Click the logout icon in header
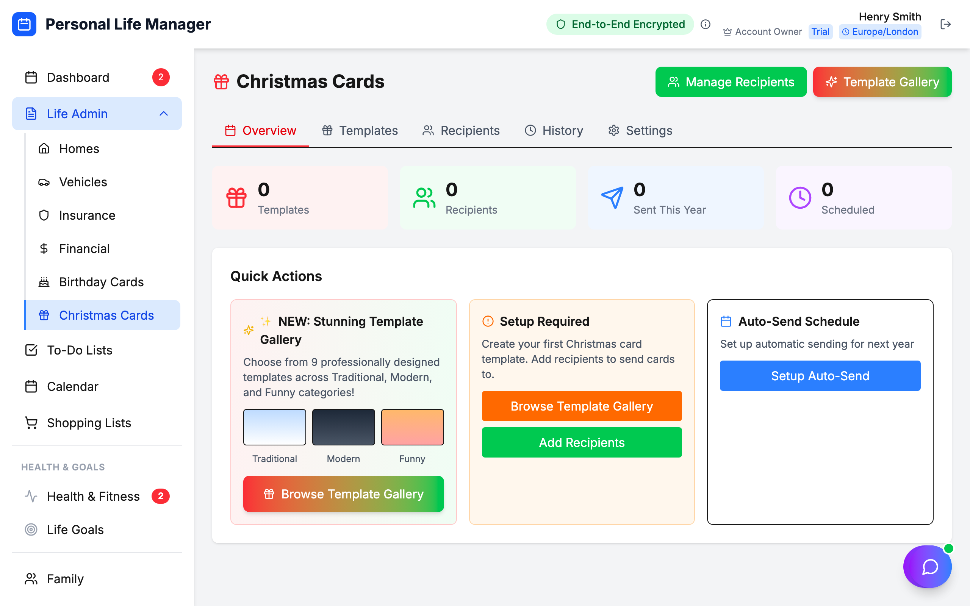The image size is (970, 606). click(945, 25)
